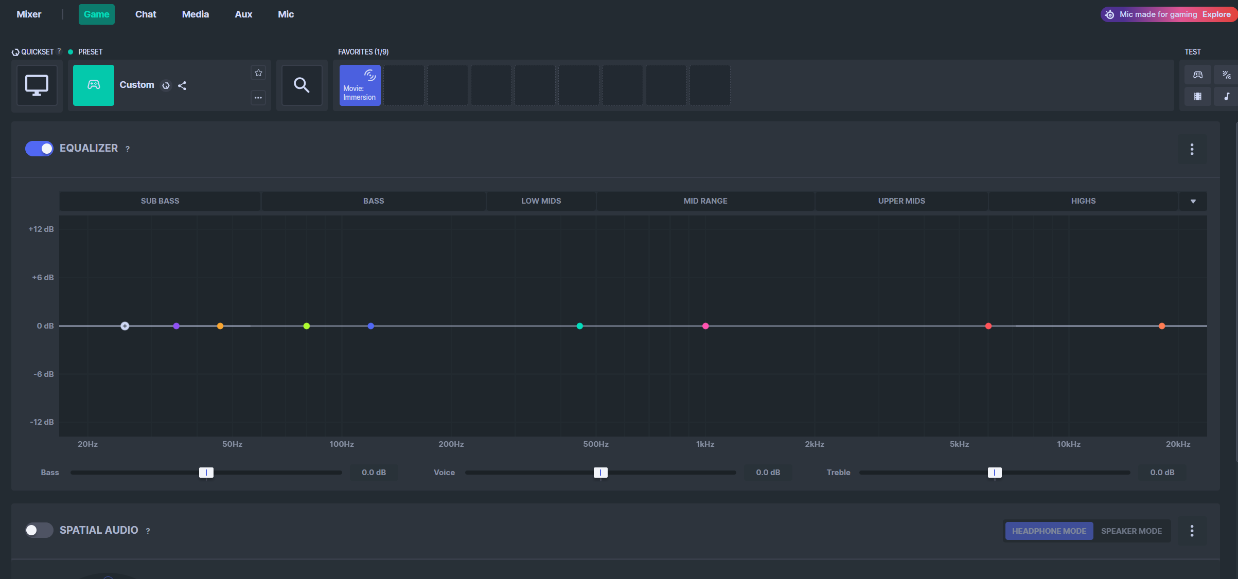Select the red EQ point near 5kHz
Screen dimensions: 1238x579
point(988,326)
